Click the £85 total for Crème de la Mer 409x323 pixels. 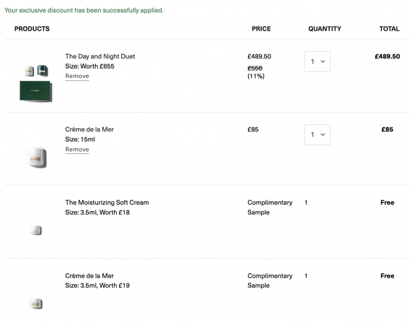click(387, 129)
